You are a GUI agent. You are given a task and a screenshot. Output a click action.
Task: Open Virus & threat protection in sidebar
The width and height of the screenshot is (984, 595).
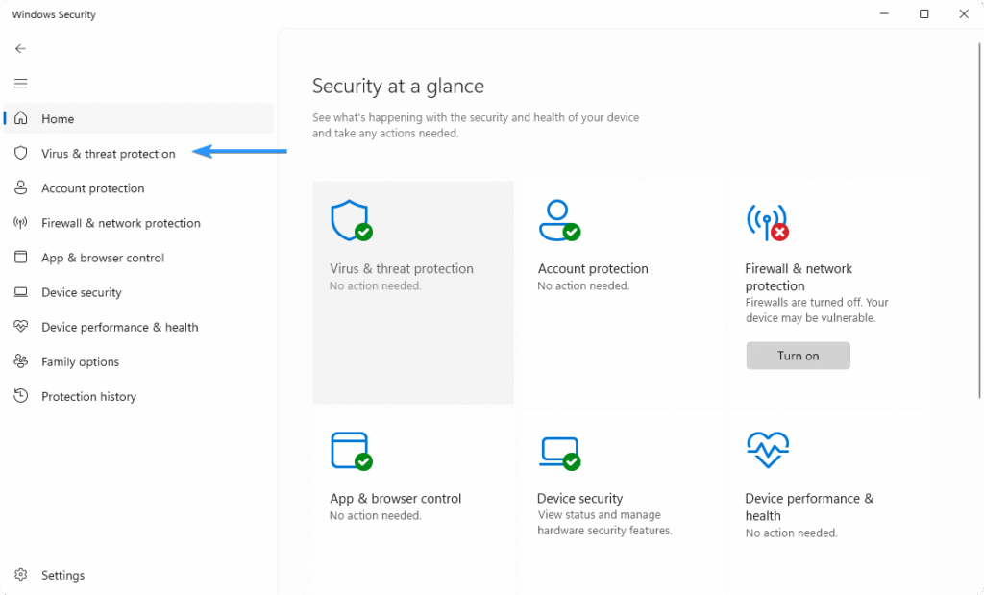138,153
